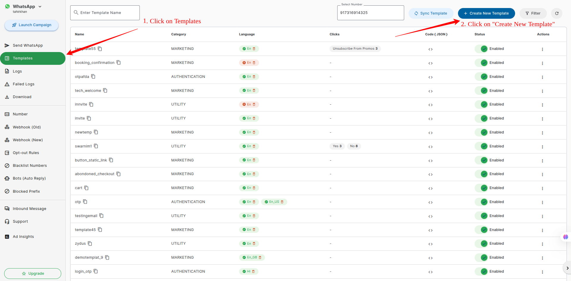The height and width of the screenshot is (281, 571).
Task: Click the search magnifier icon
Action: [76, 12]
